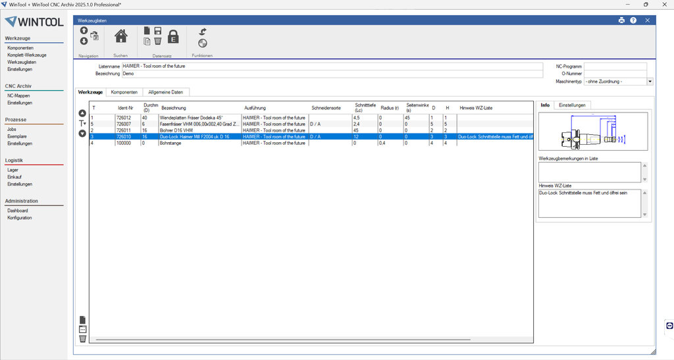This screenshot has height=360, width=674.
Task: Close the Werkzeuglisten panel
Action: tap(648, 20)
